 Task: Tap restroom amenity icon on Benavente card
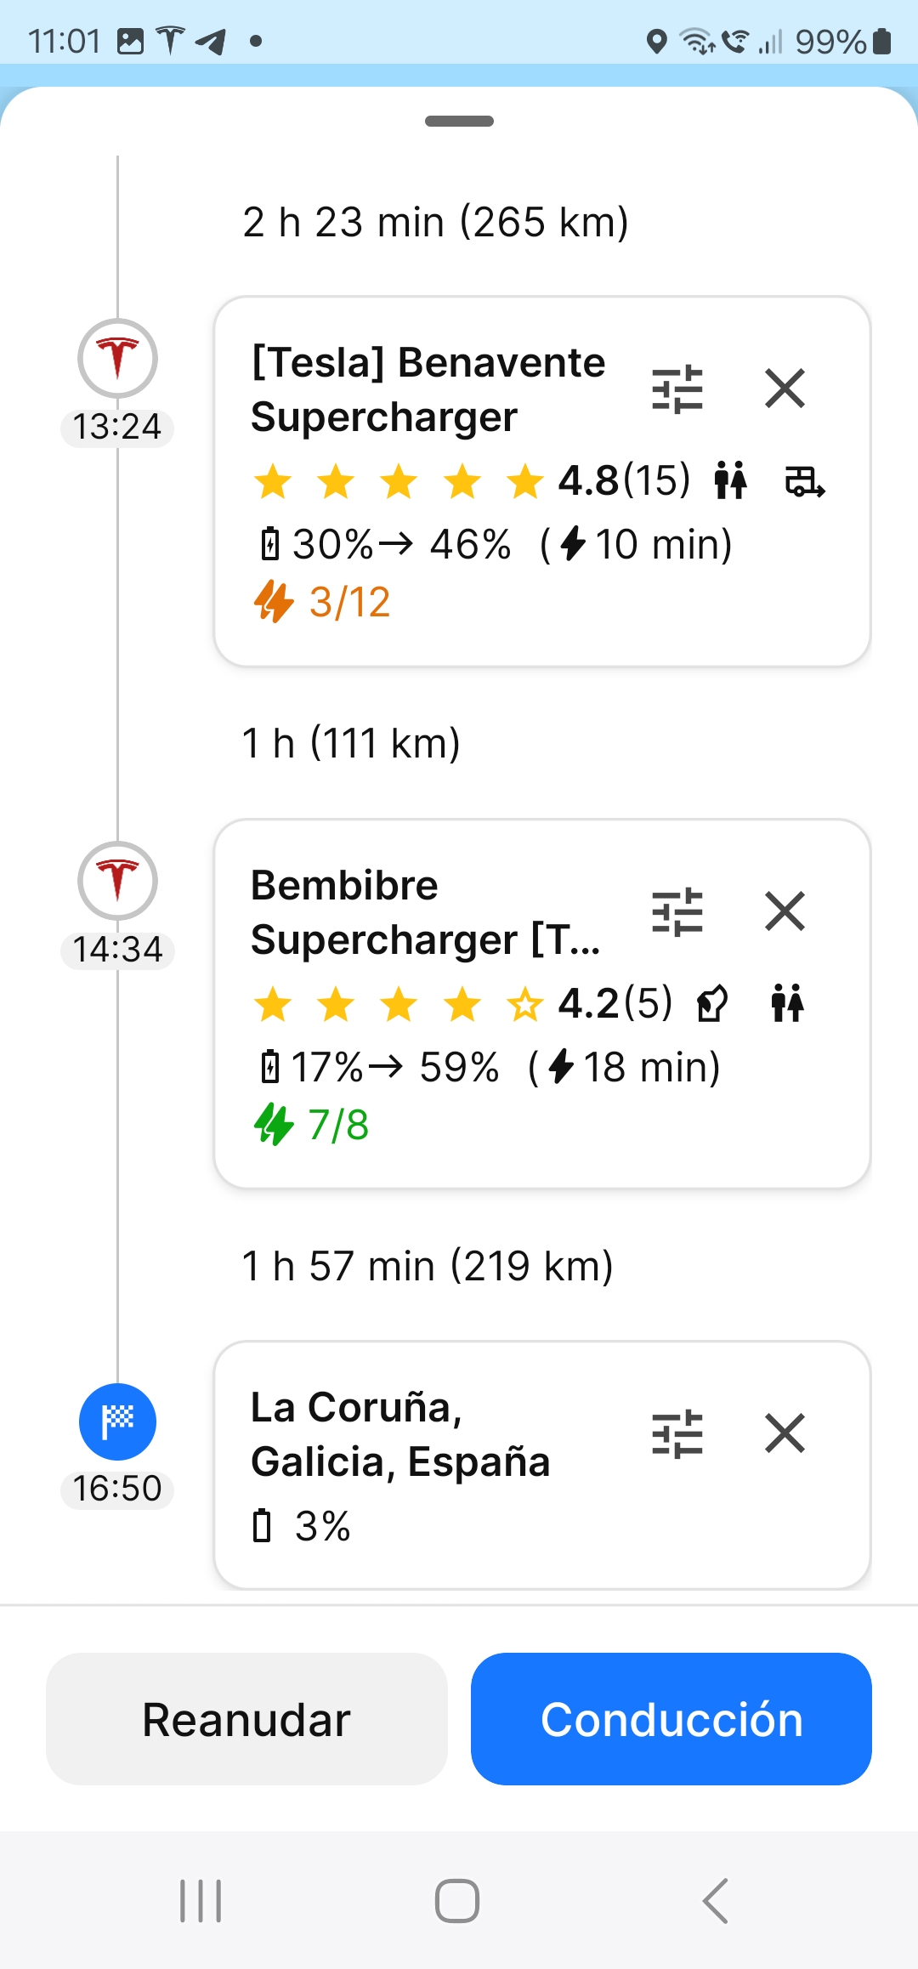pyautogui.click(x=730, y=480)
